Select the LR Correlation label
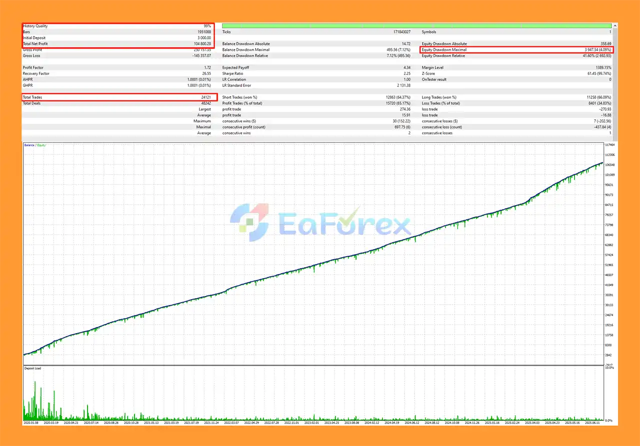 [x=235, y=79]
